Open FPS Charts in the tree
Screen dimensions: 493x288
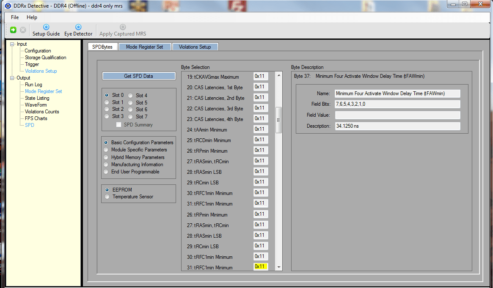click(x=36, y=118)
